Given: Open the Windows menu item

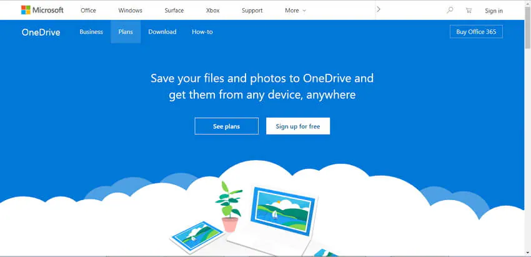Looking at the screenshot, I should click(x=130, y=11).
